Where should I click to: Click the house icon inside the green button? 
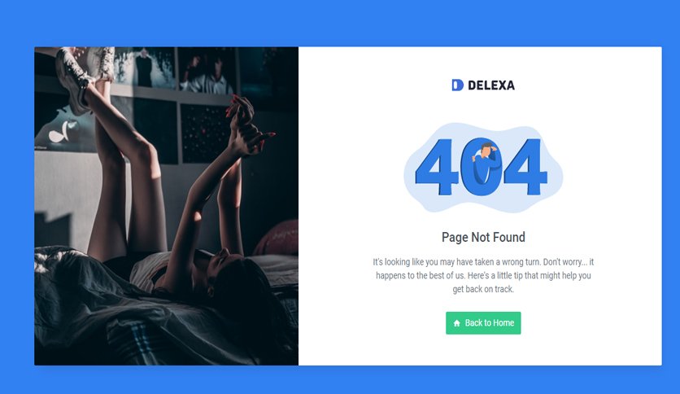coord(456,323)
